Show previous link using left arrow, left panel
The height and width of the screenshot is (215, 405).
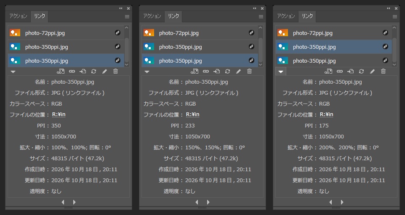(x=63, y=202)
